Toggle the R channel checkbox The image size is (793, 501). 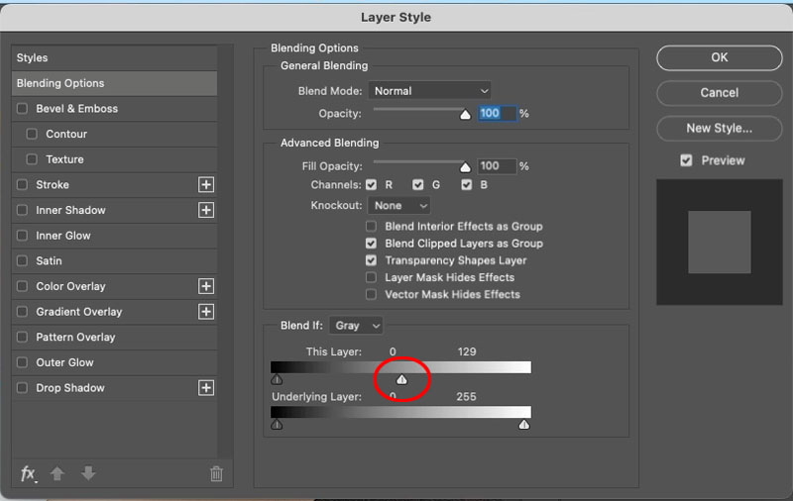(x=371, y=185)
